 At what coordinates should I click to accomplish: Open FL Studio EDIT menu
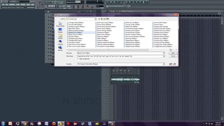(x=7, y=5)
